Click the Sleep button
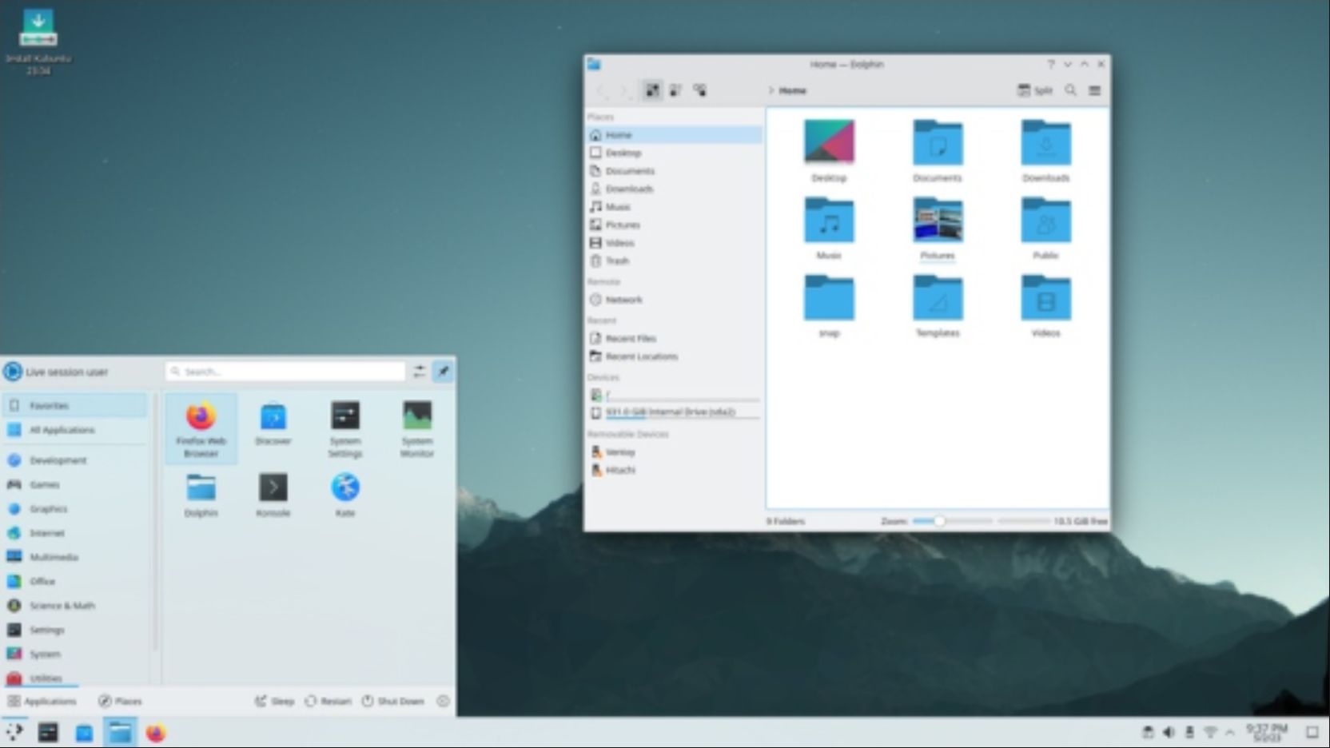The height and width of the screenshot is (748, 1330). tap(274, 701)
